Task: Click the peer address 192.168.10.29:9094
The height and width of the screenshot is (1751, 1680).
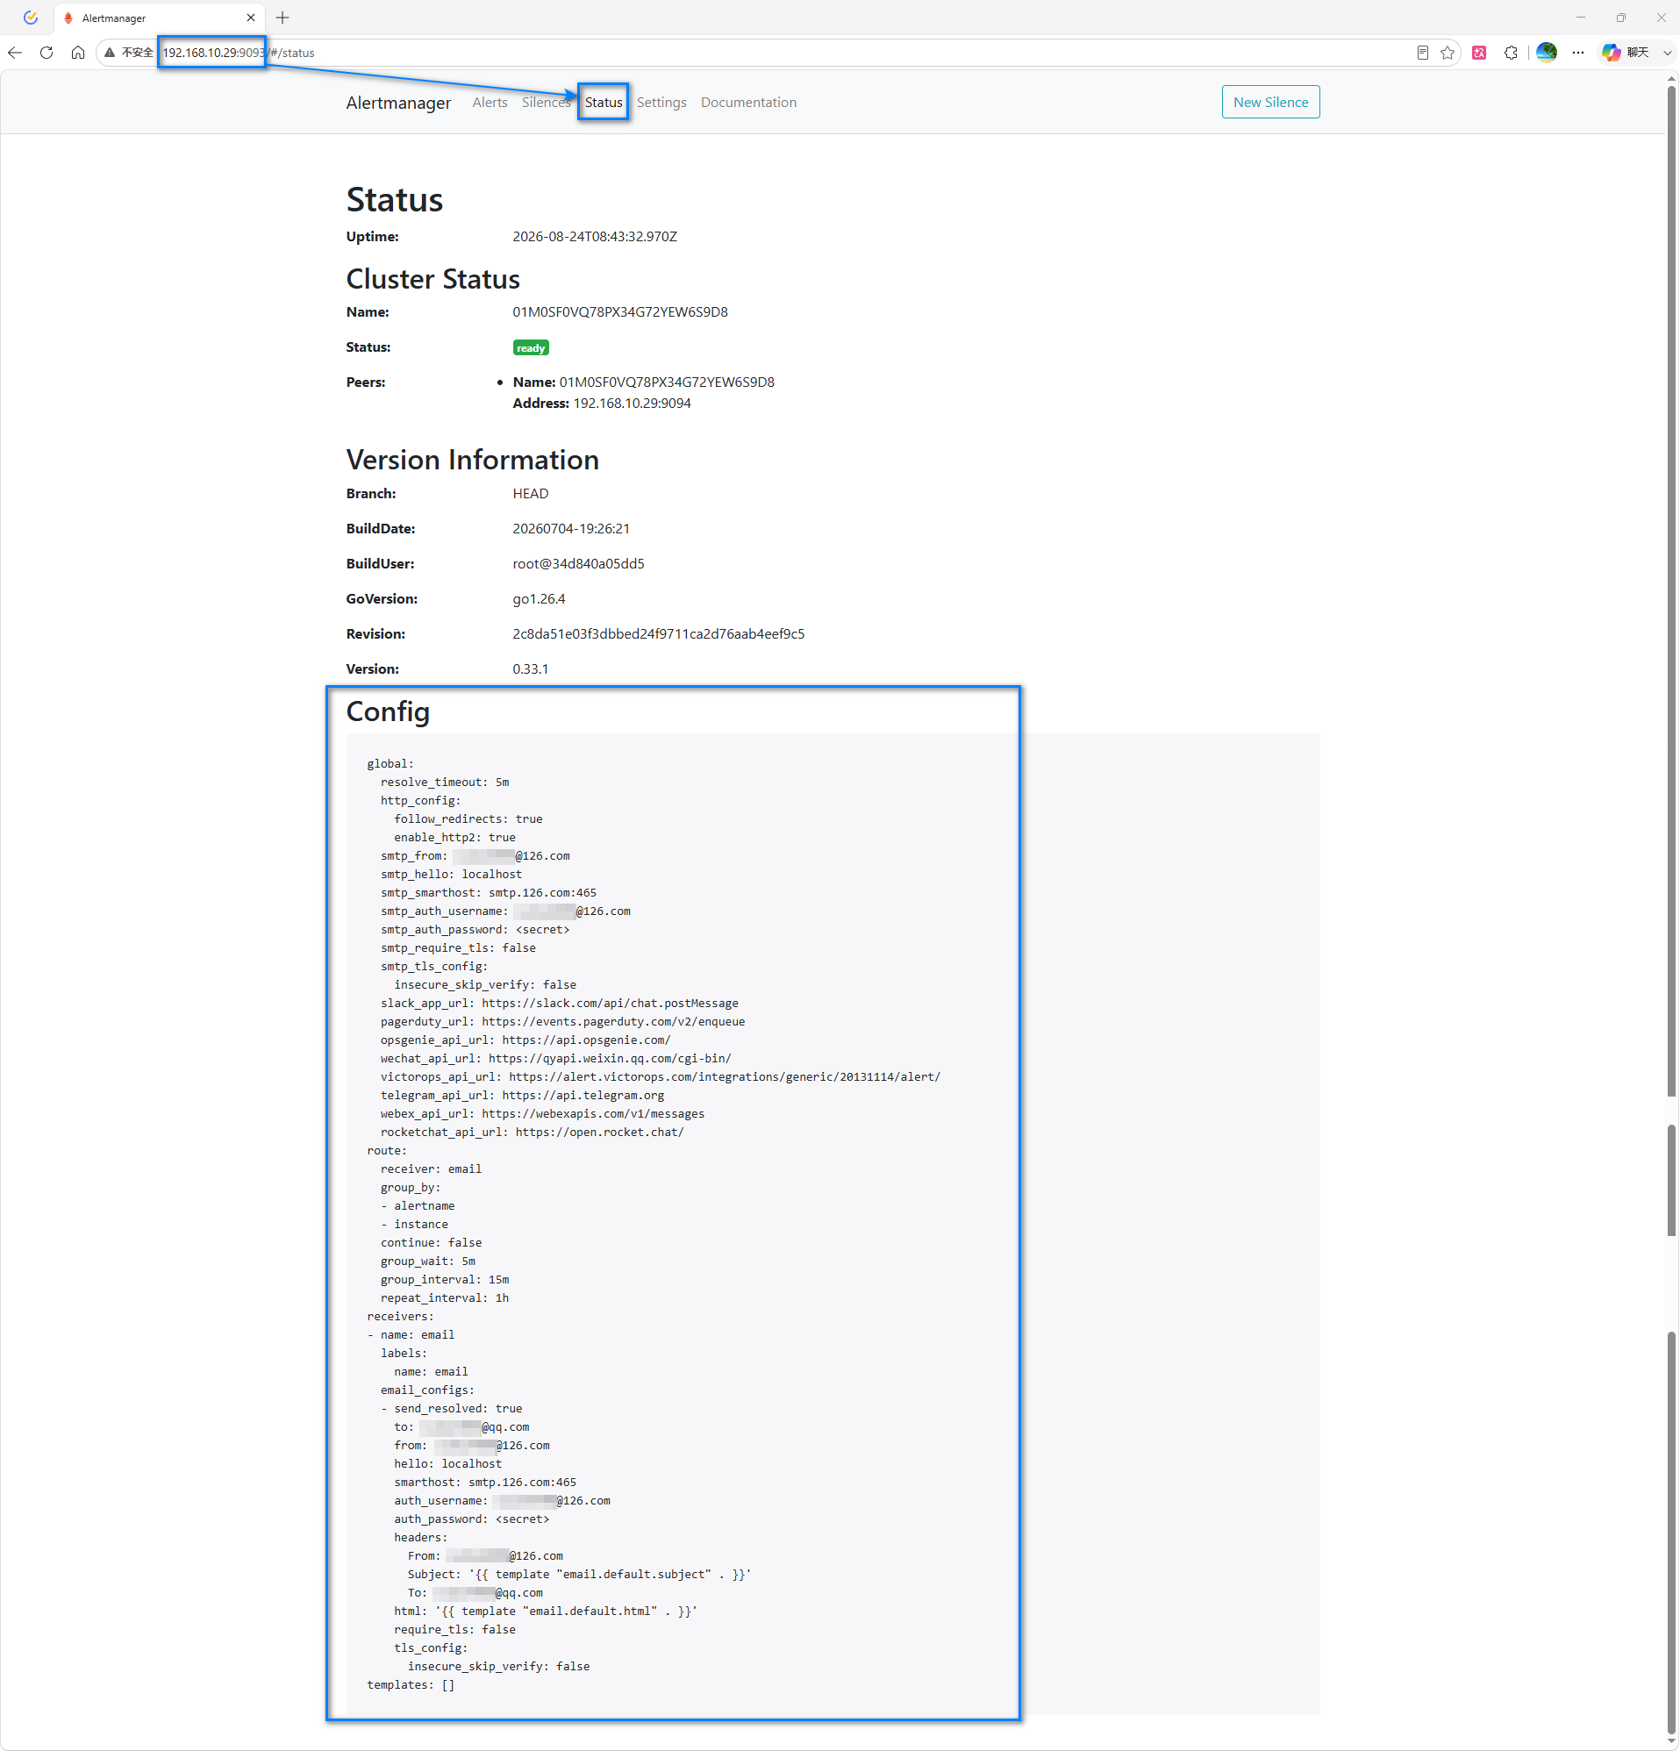Action: [632, 404]
